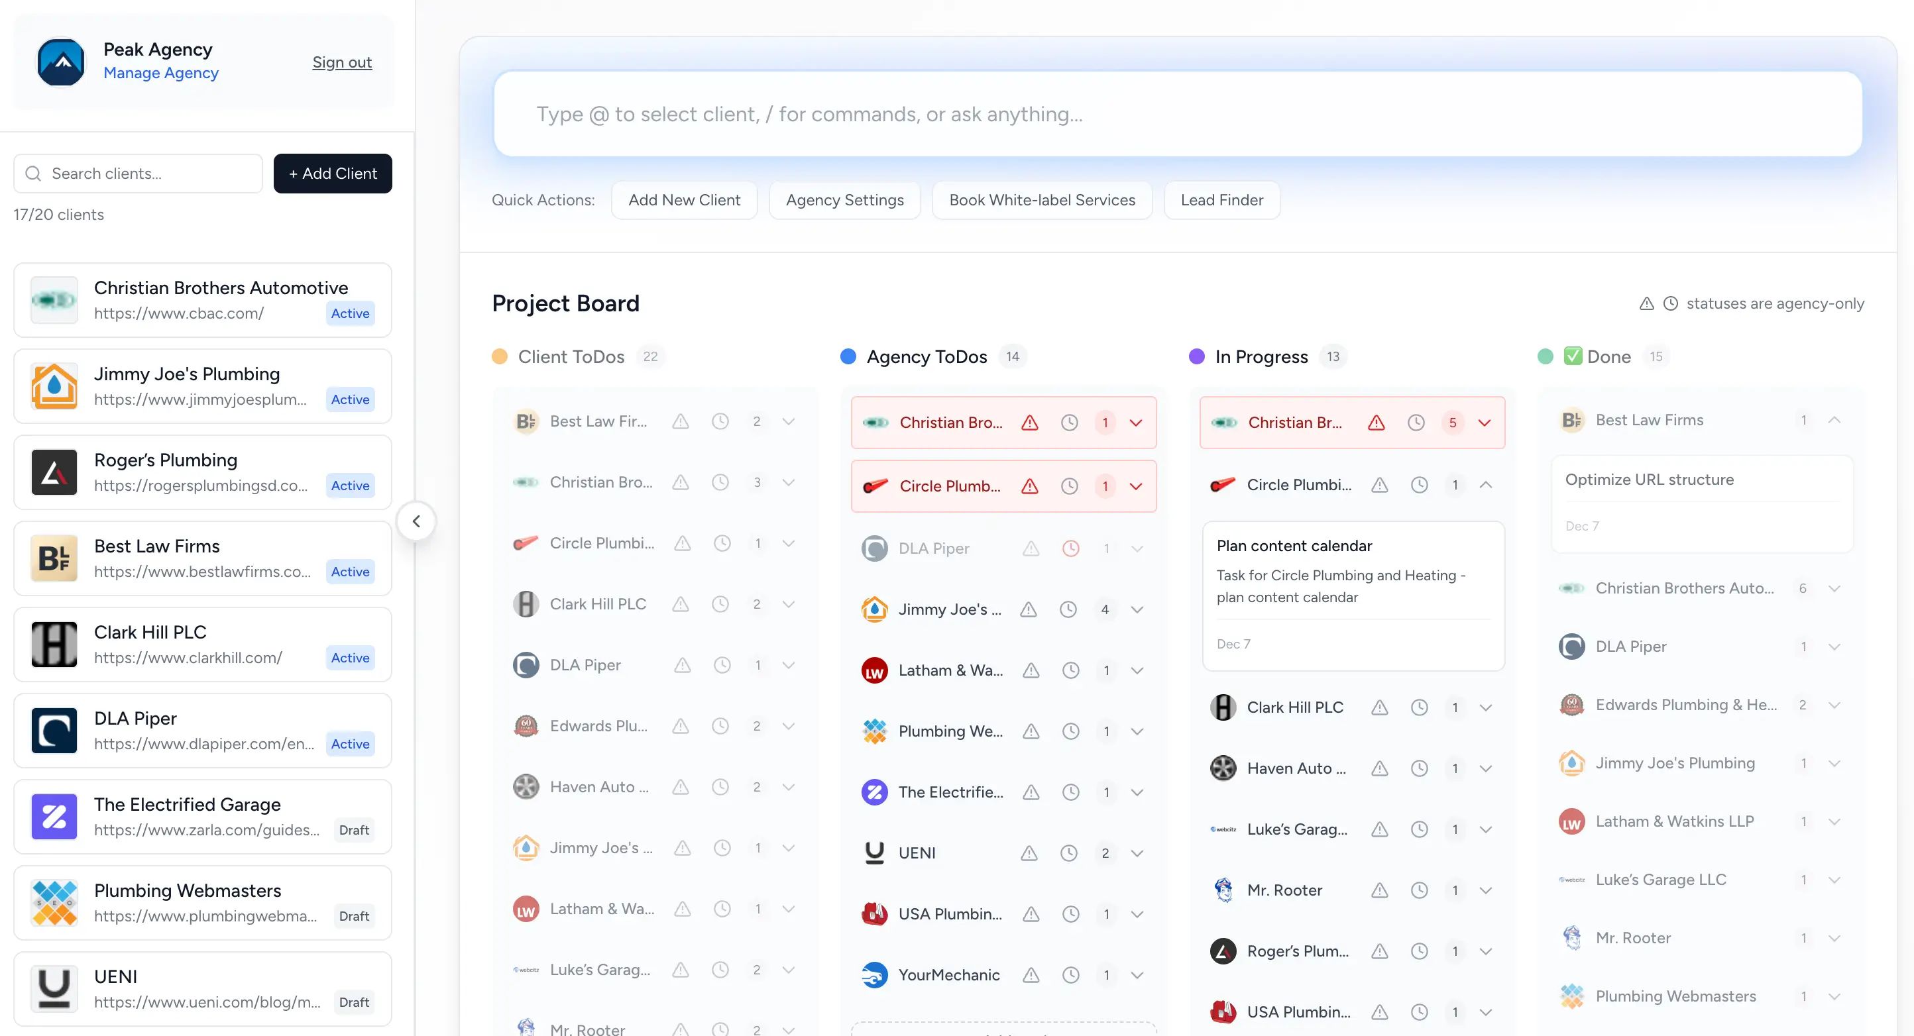Click the blue Agency ToDos status dot
The height and width of the screenshot is (1036, 1914).
point(848,356)
